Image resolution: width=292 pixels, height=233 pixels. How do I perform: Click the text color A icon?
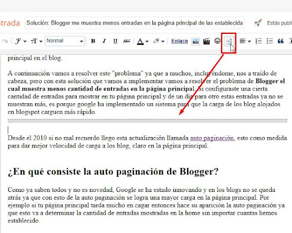pyautogui.click(x=140, y=41)
